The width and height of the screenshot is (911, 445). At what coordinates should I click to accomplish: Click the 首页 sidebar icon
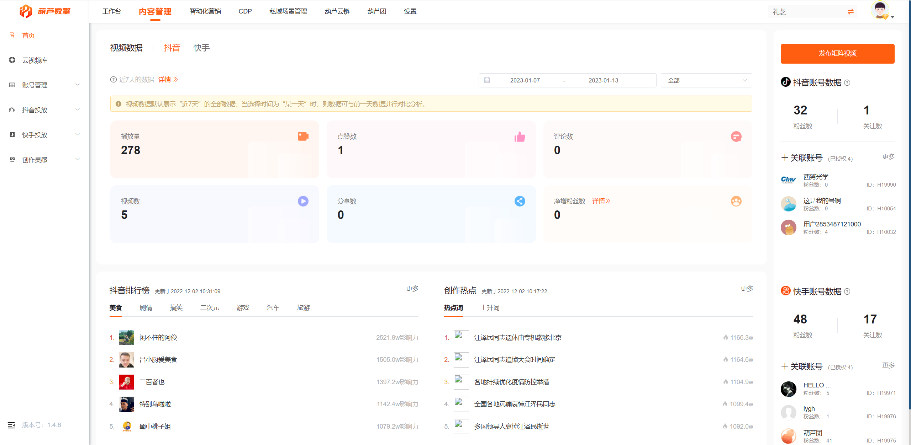click(x=12, y=35)
